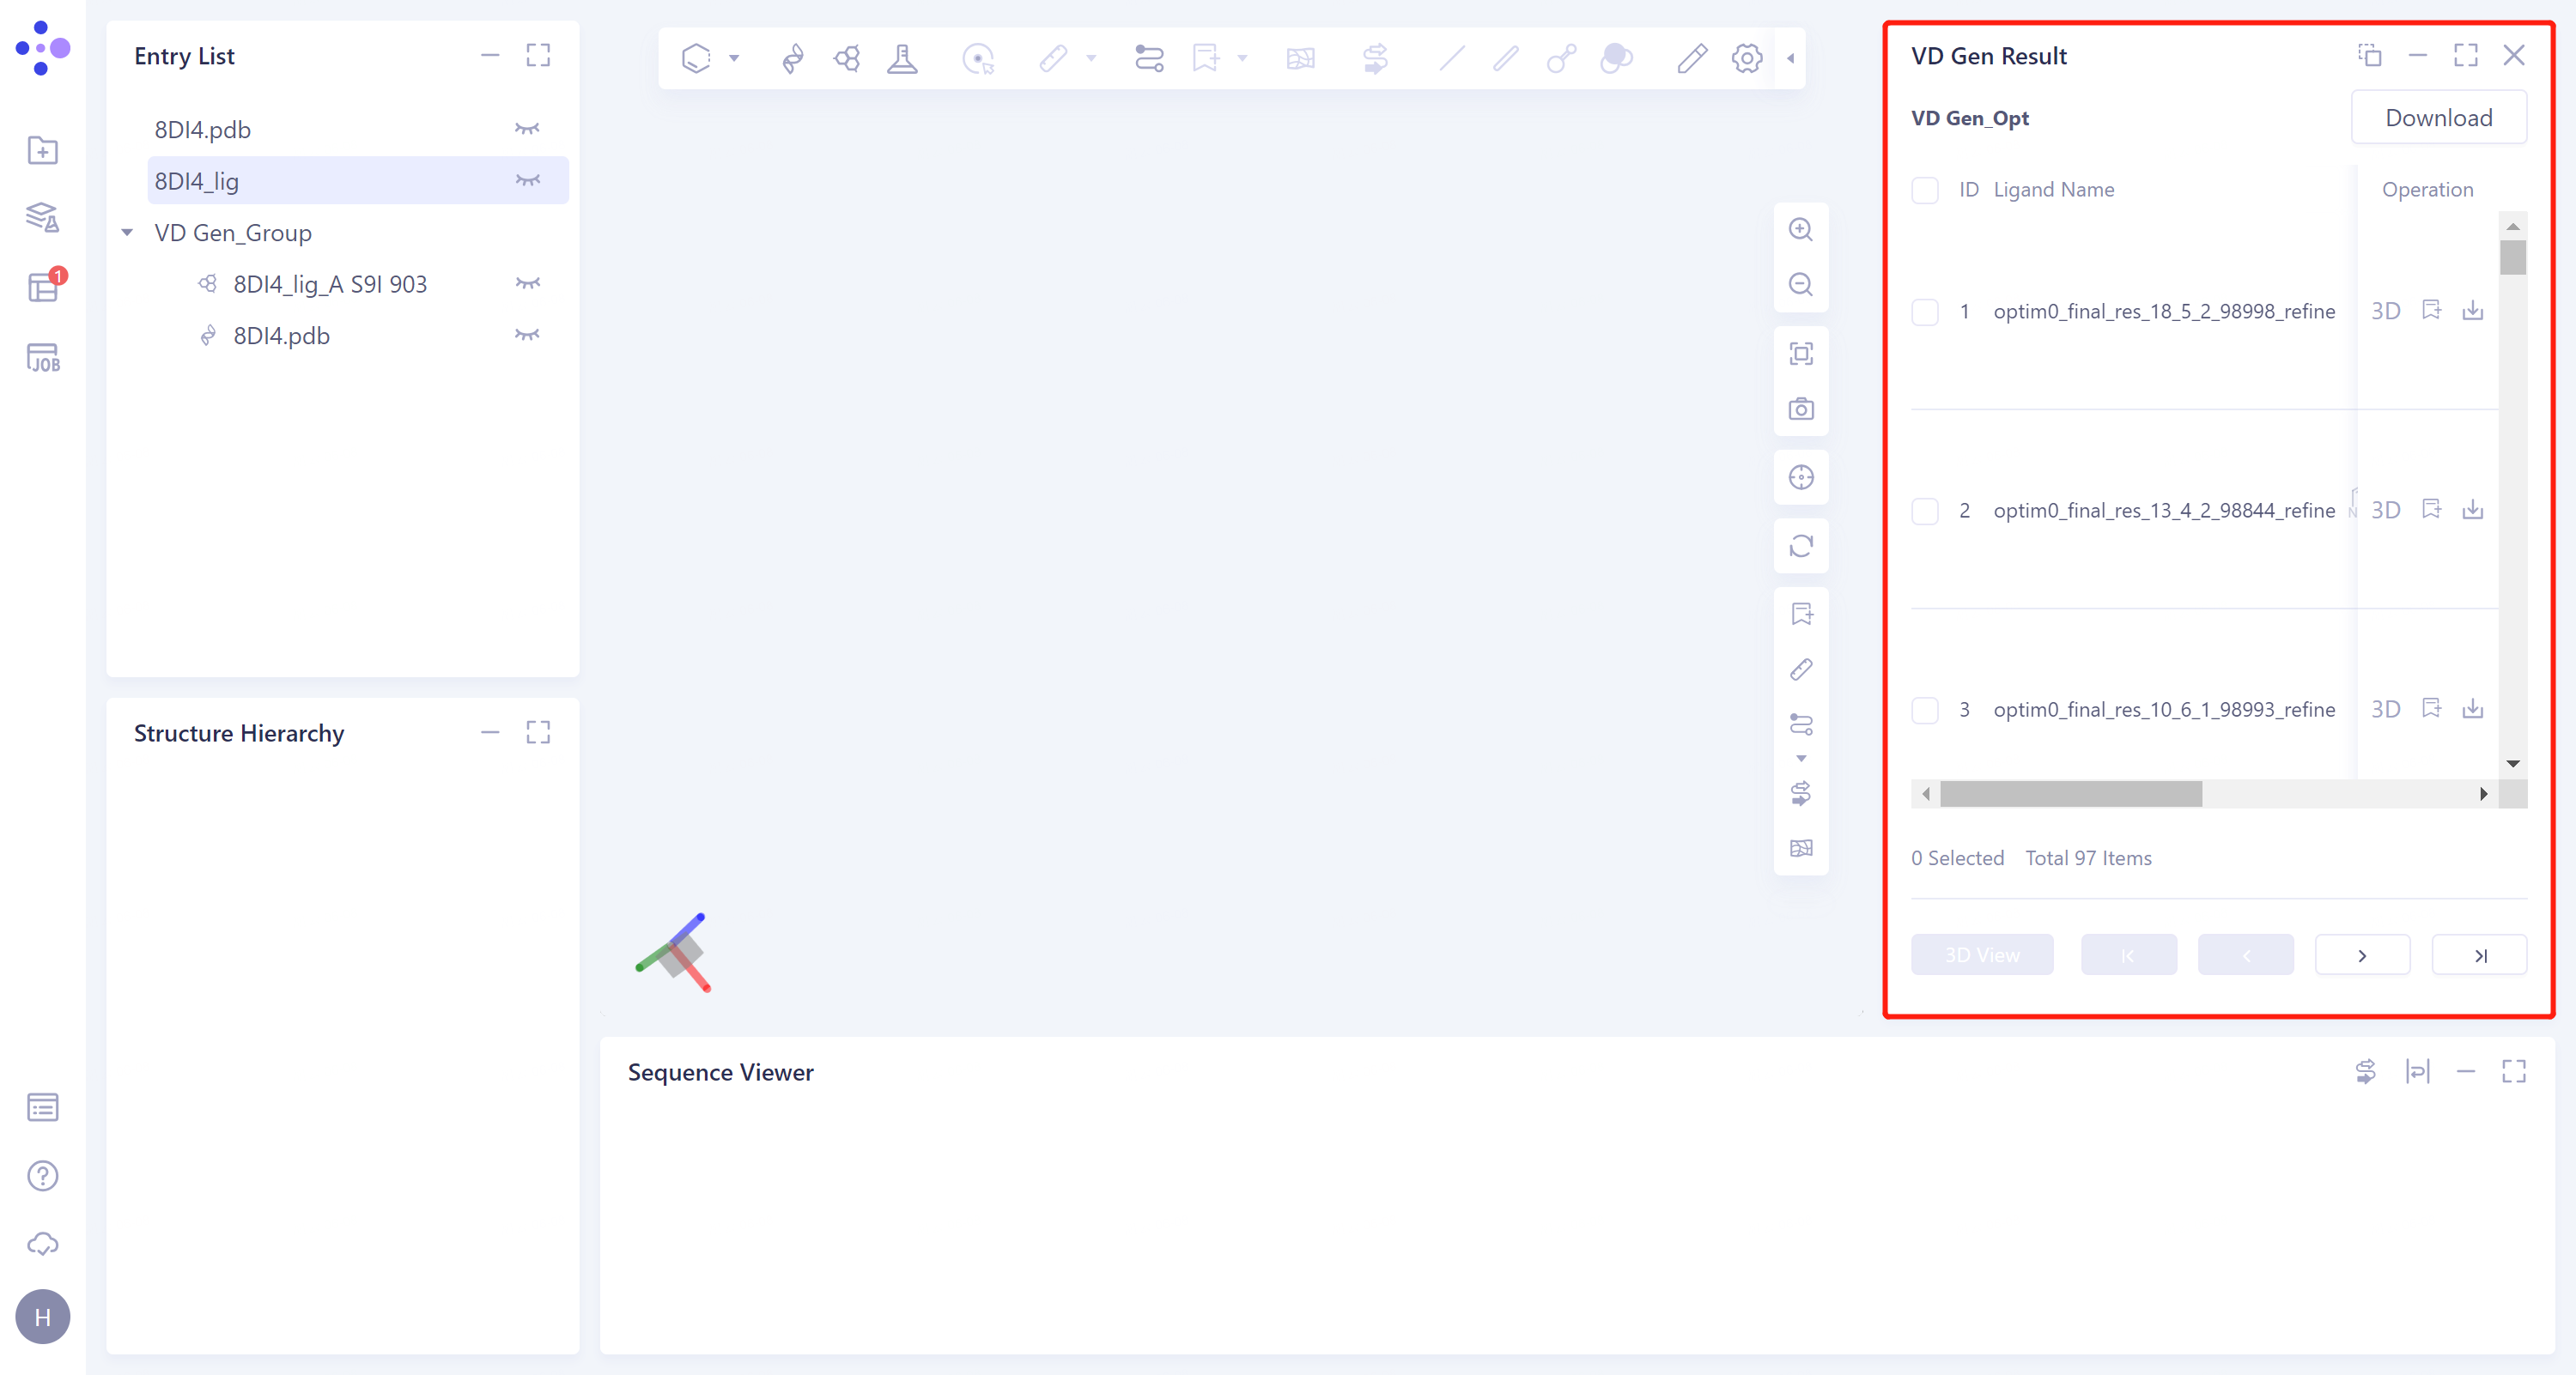Click the camera screenshot icon
The height and width of the screenshot is (1375, 2576).
tap(1800, 409)
